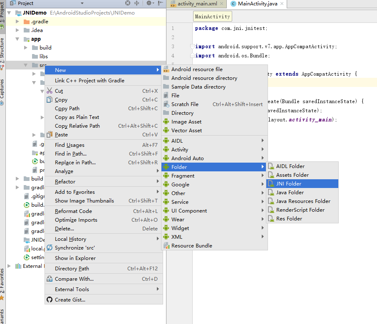This screenshot has height=324, width=377.
Task: Click the Android resource directory folder icon
Action: [166, 78]
